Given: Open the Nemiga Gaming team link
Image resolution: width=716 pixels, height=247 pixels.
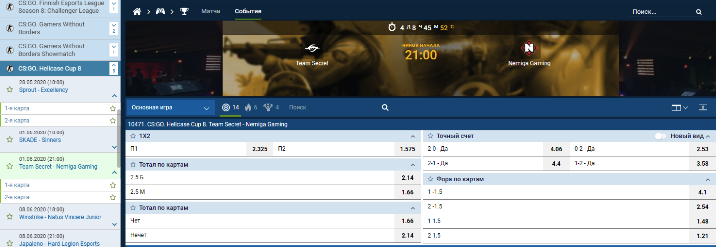Looking at the screenshot, I should (x=529, y=63).
